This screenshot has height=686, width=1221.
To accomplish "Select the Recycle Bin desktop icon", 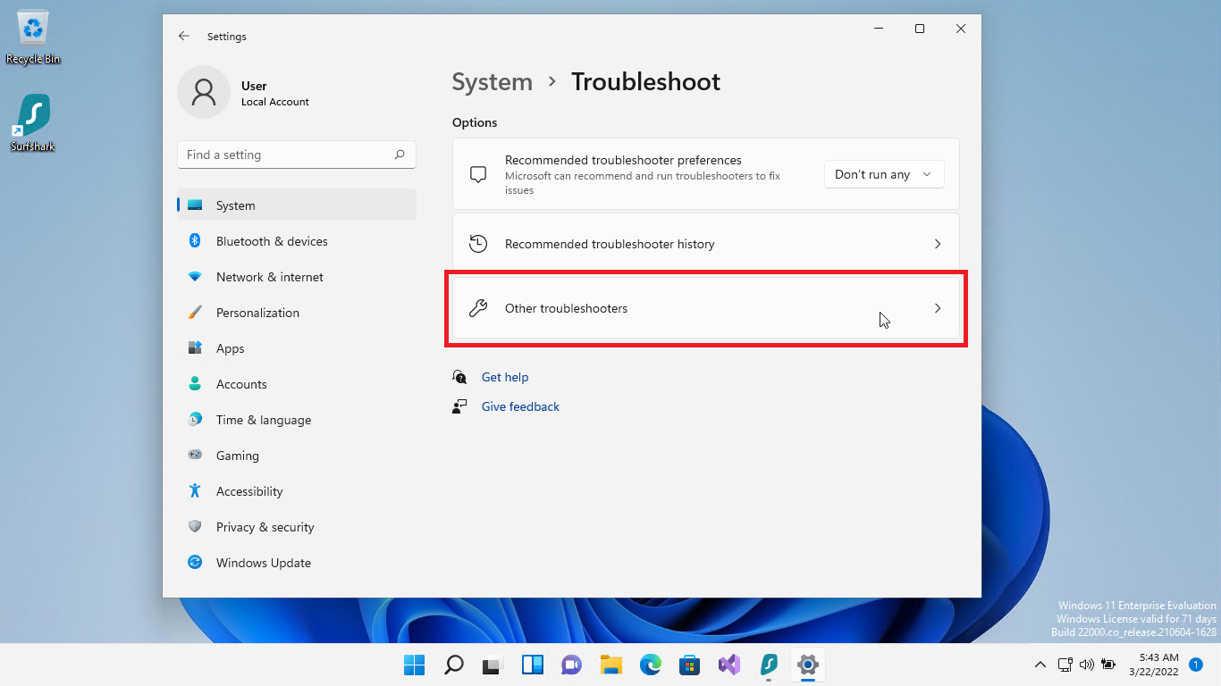I will click(33, 38).
